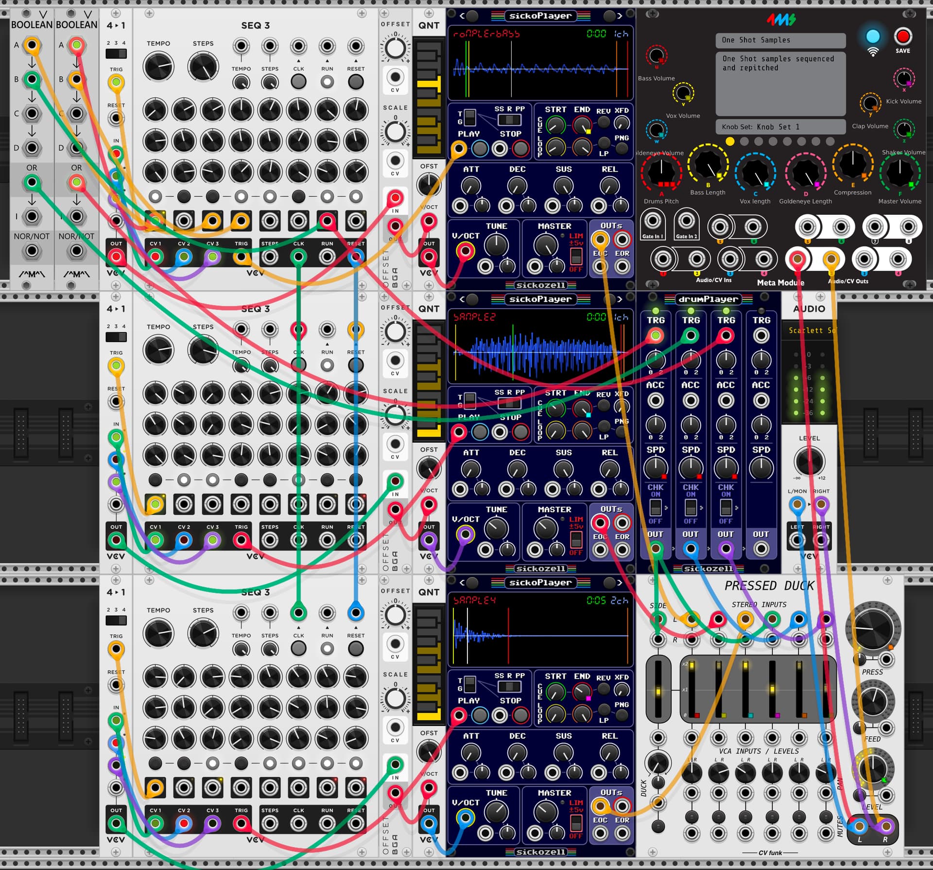Click the One Shot Samples title field
This screenshot has width=933, height=870.
click(x=780, y=40)
